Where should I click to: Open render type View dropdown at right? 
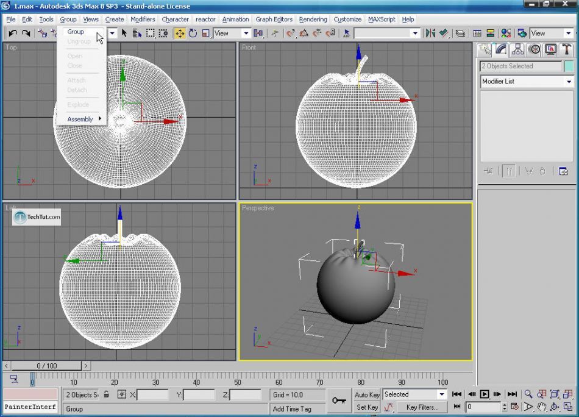coord(552,34)
